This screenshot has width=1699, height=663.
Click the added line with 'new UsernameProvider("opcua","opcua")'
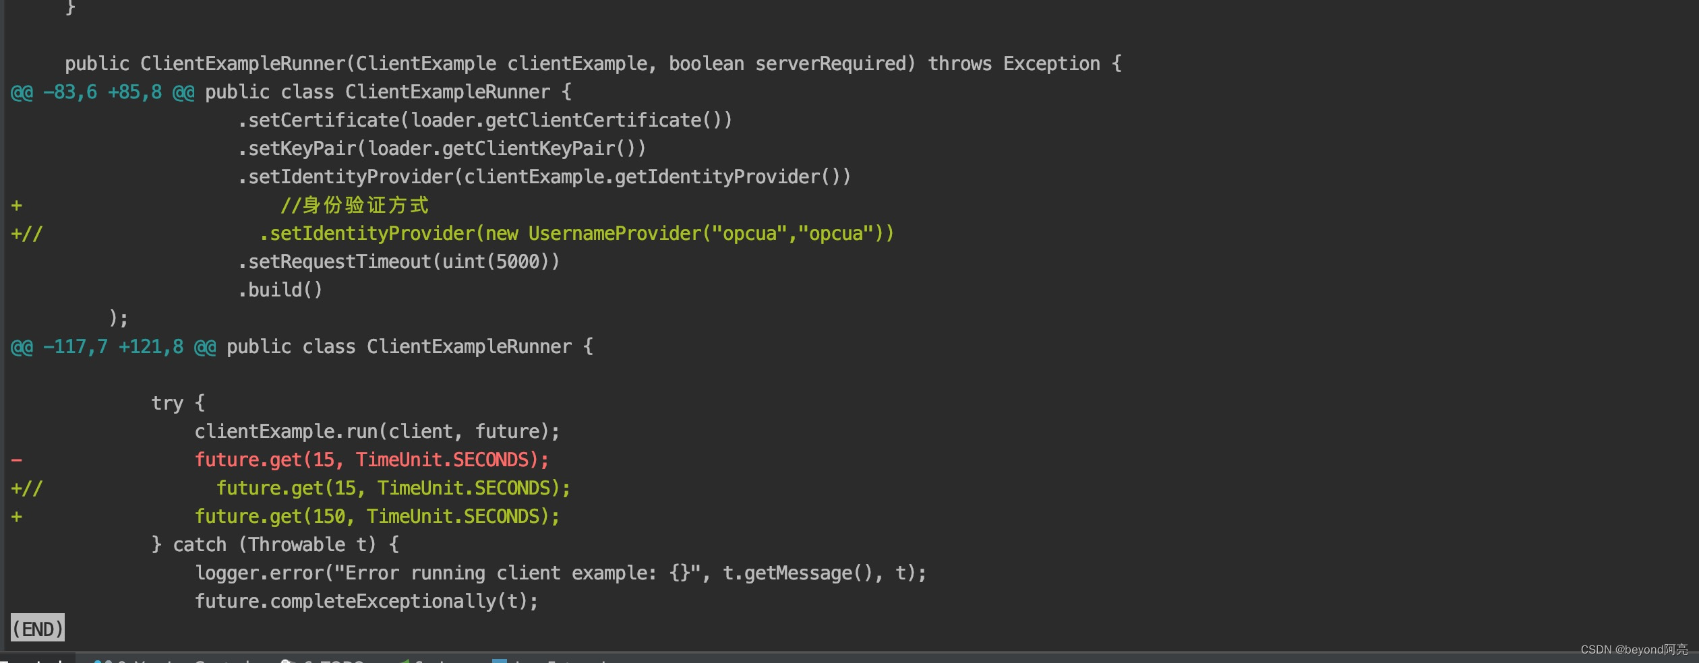point(577,234)
